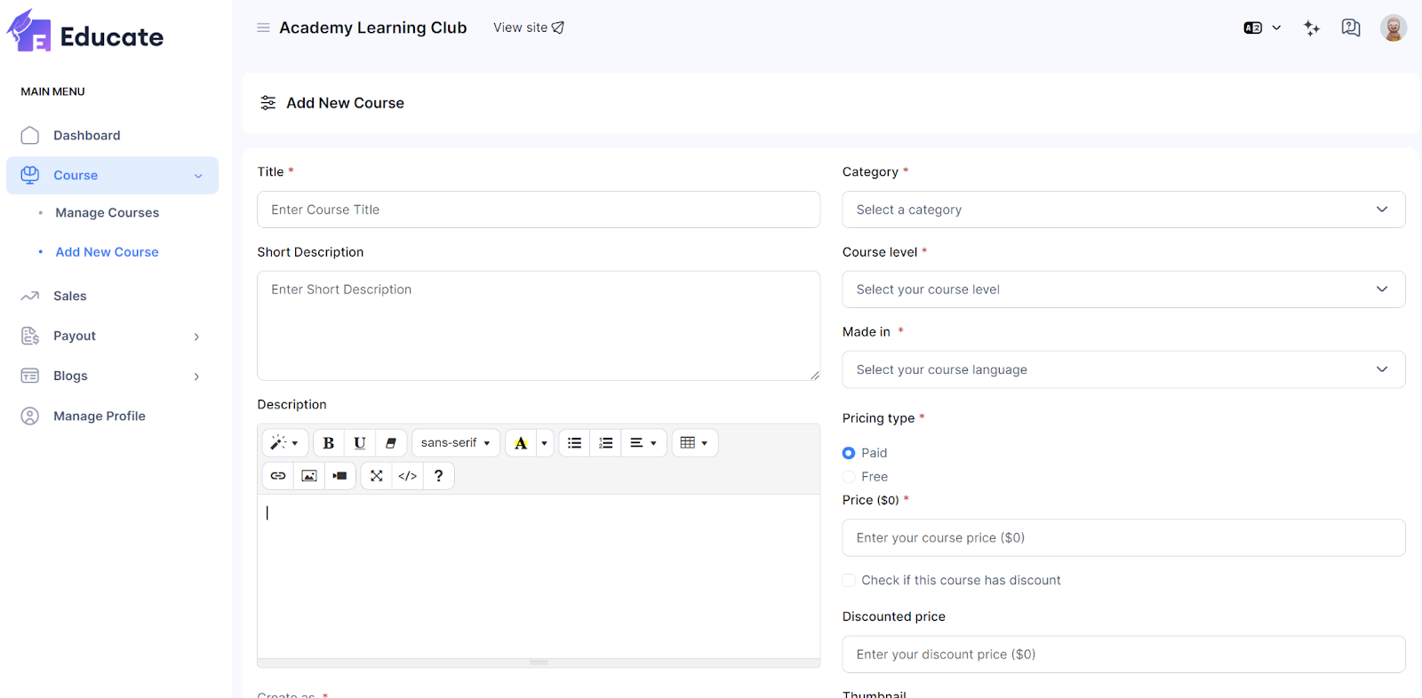Toggle bold formatting in description editor
This screenshot has height=698, width=1422.
click(x=328, y=443)
